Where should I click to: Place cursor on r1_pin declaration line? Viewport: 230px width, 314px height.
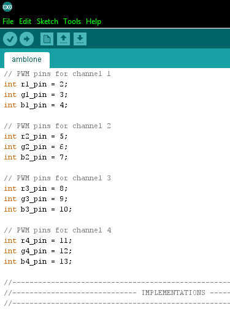pos(36,85)
